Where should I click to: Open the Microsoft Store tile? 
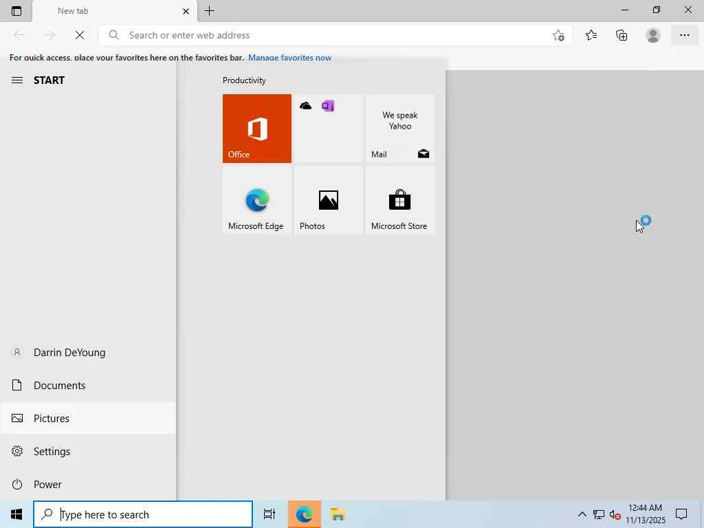400,200
